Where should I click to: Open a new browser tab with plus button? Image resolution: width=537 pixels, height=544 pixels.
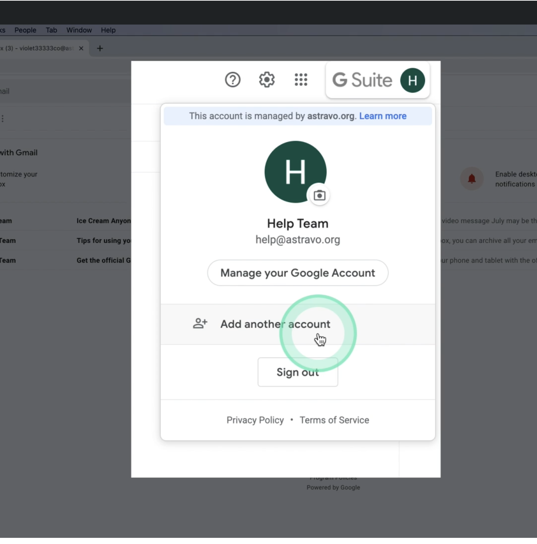tap(100, 49)
